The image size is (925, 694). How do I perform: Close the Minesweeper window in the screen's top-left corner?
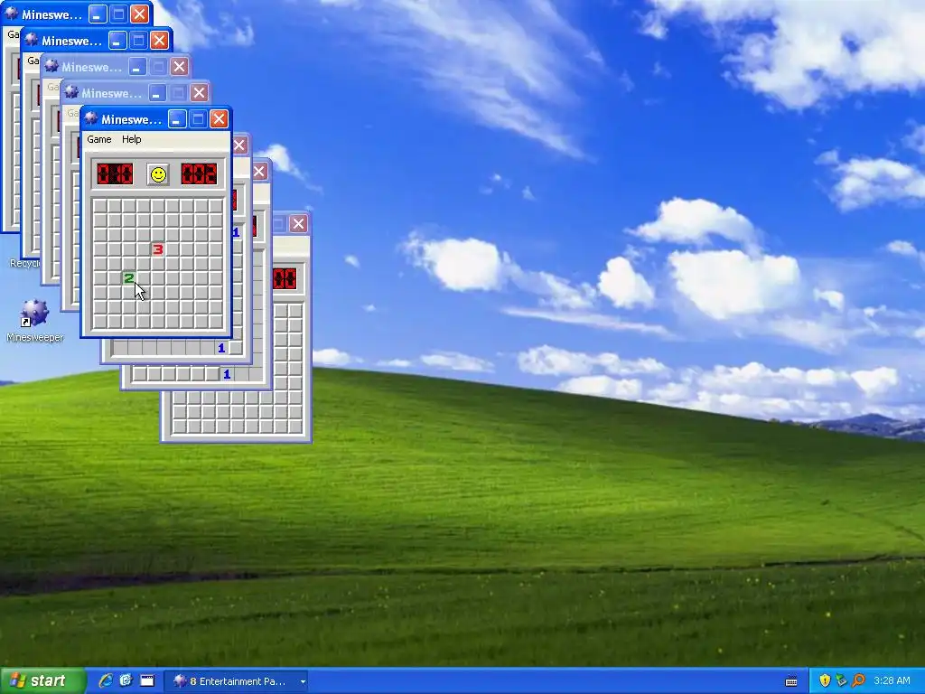(140, 14)
